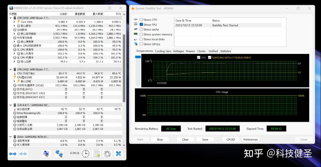This screenshot has width=321, height=167.
Task: Click the greyed collapse-columns arrows icon in HWiNFO
Action: tap(23, 154)
